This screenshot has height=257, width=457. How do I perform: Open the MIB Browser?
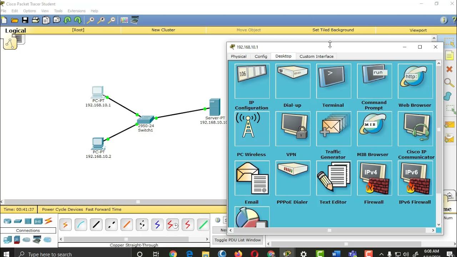click(374, 129)
